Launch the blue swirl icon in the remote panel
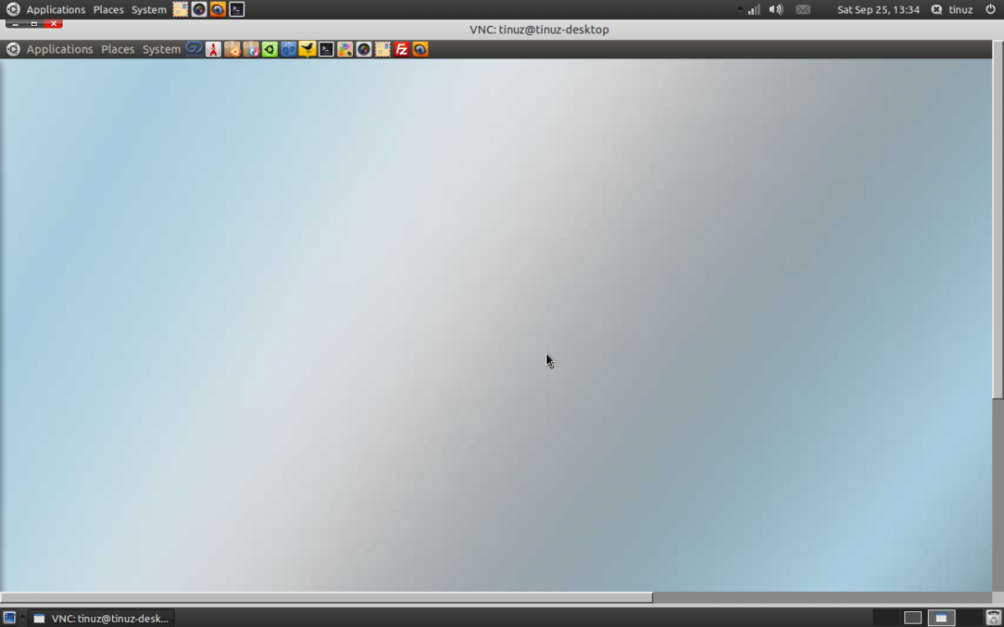Viewport: 1004px width, 627px height. tap(194, 49)
